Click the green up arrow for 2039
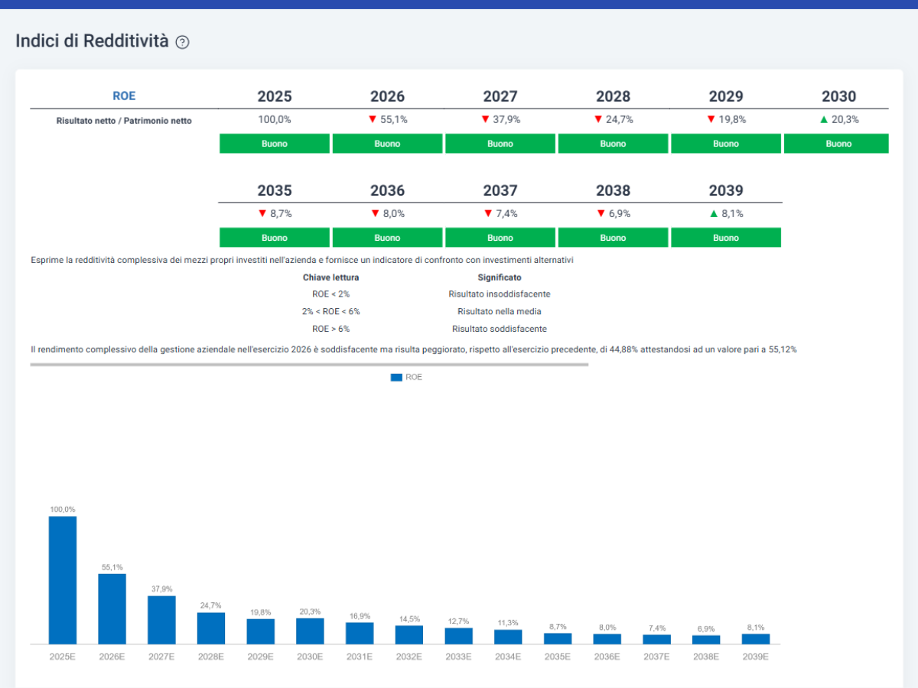 (714, 213)
